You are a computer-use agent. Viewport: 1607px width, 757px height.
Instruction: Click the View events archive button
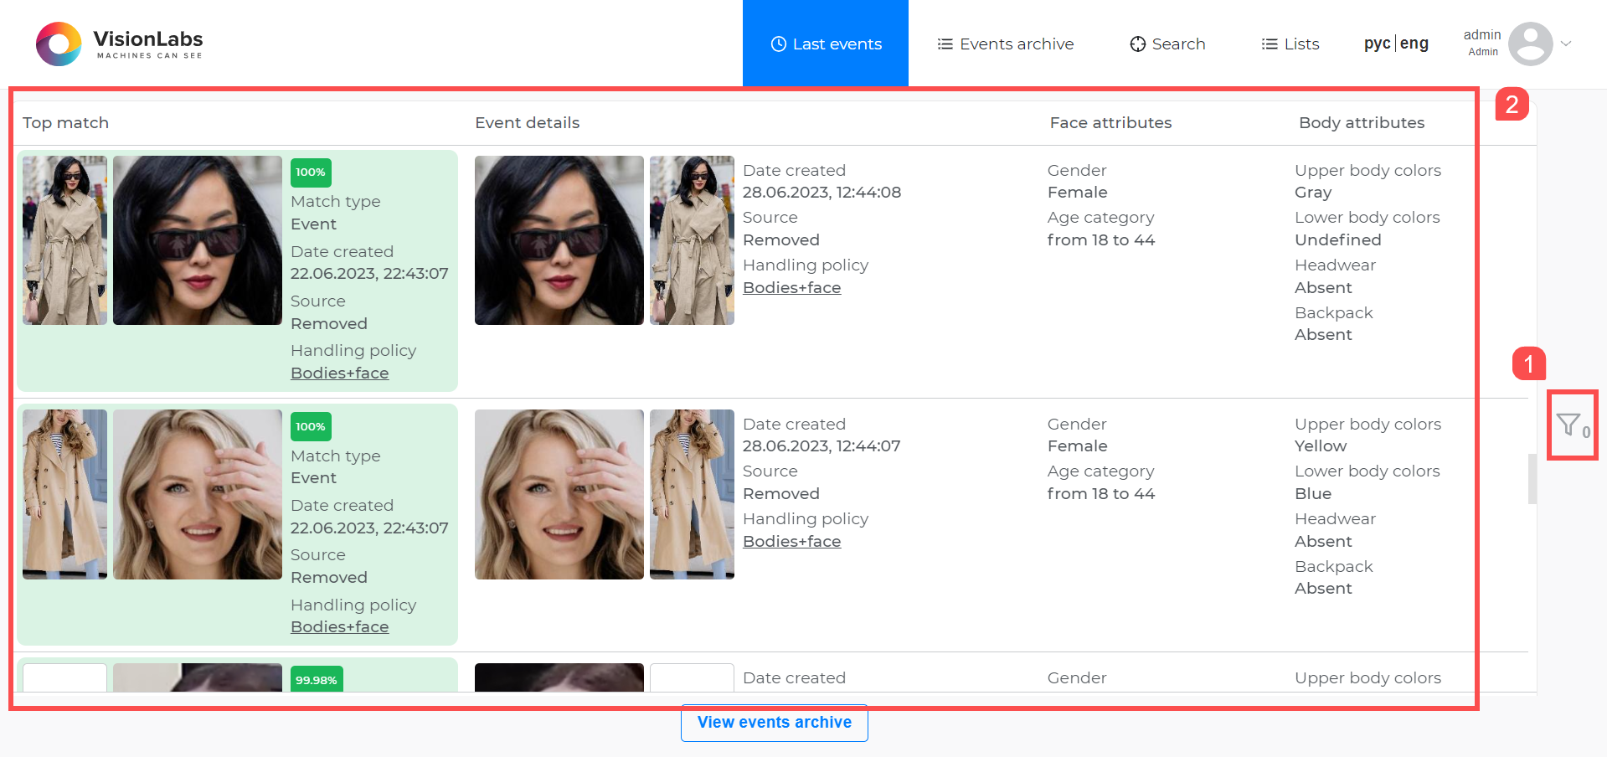pos(775,723)
